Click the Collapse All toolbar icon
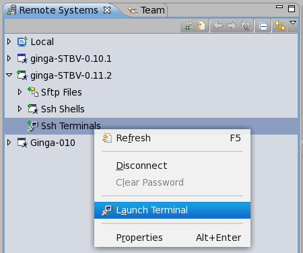303x253 pixels. point(263,26)
